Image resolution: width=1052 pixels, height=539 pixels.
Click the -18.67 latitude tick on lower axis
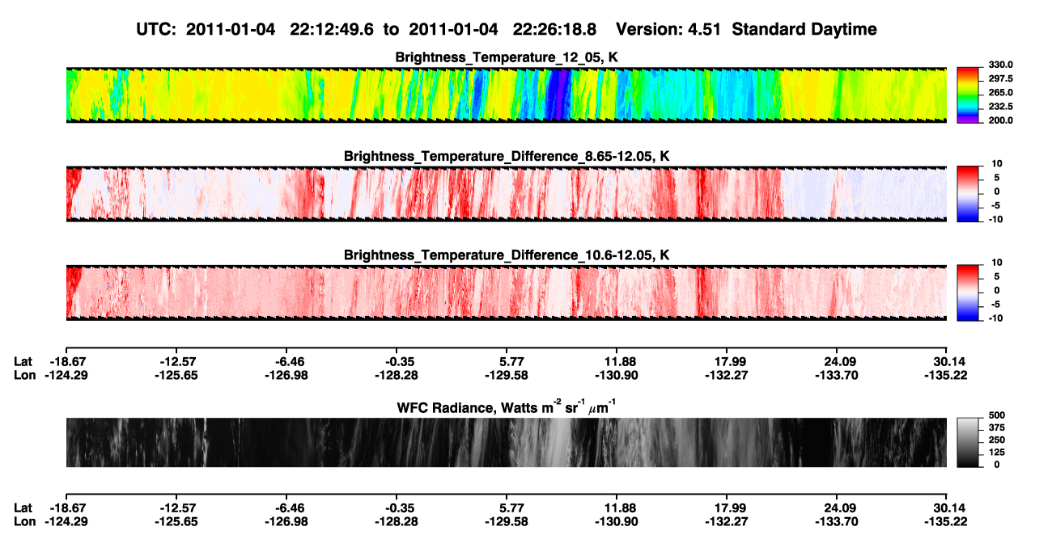(66, 507)
